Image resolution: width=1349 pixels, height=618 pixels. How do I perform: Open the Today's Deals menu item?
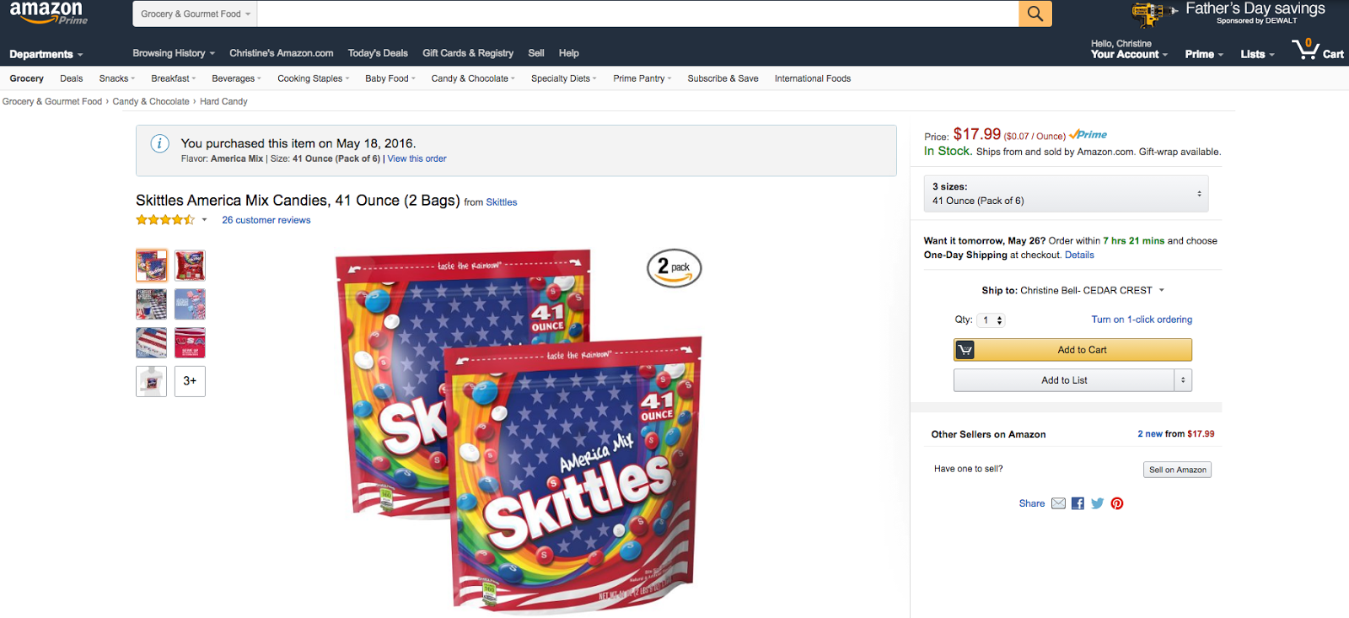378,53
